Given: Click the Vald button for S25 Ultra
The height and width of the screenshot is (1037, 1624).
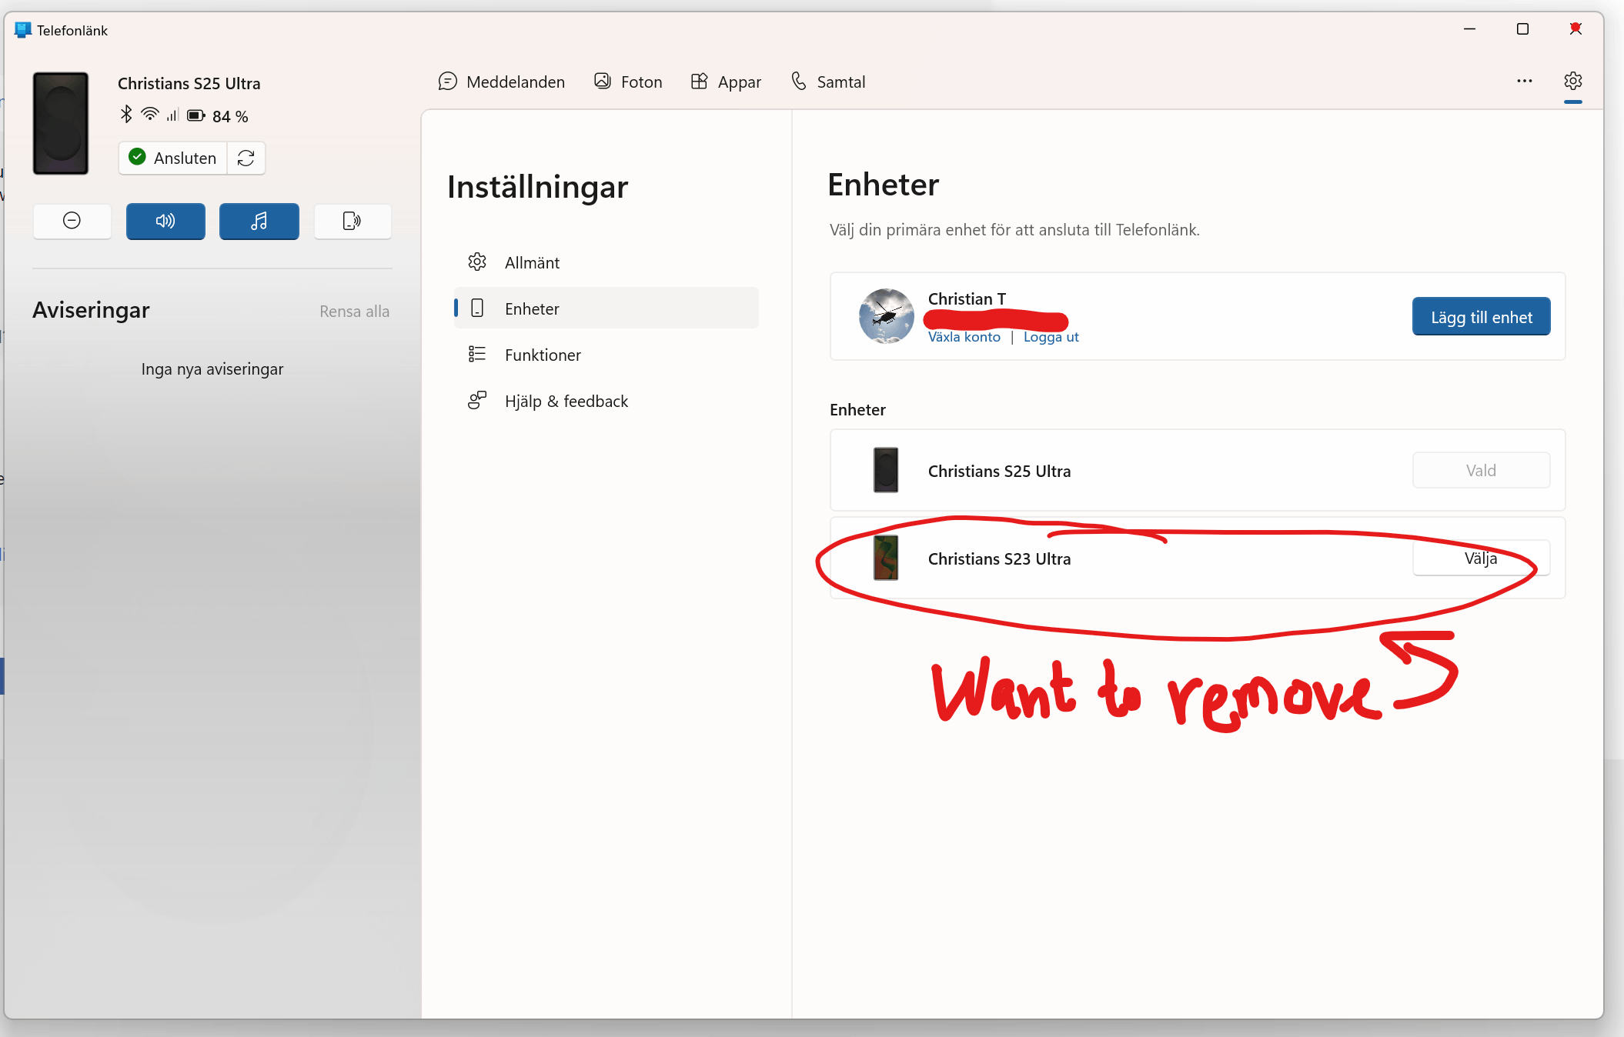Looking at the screenshot, I should [1481, 470].
